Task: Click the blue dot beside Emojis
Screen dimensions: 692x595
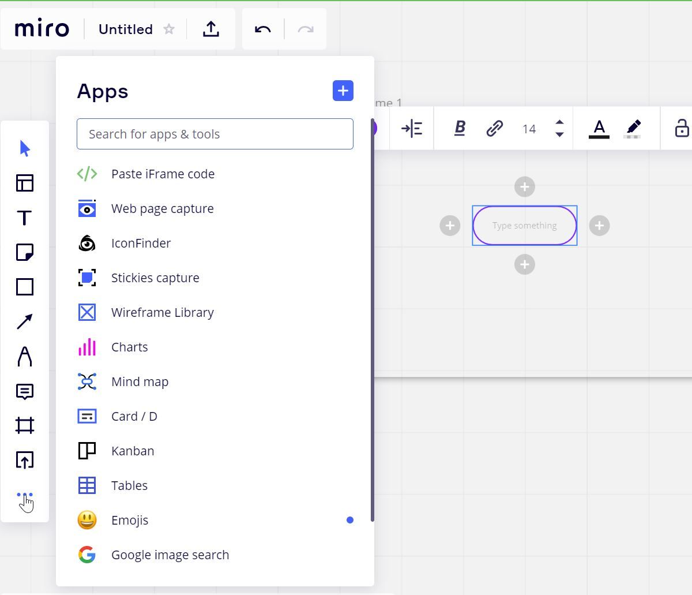Action: 349,520
